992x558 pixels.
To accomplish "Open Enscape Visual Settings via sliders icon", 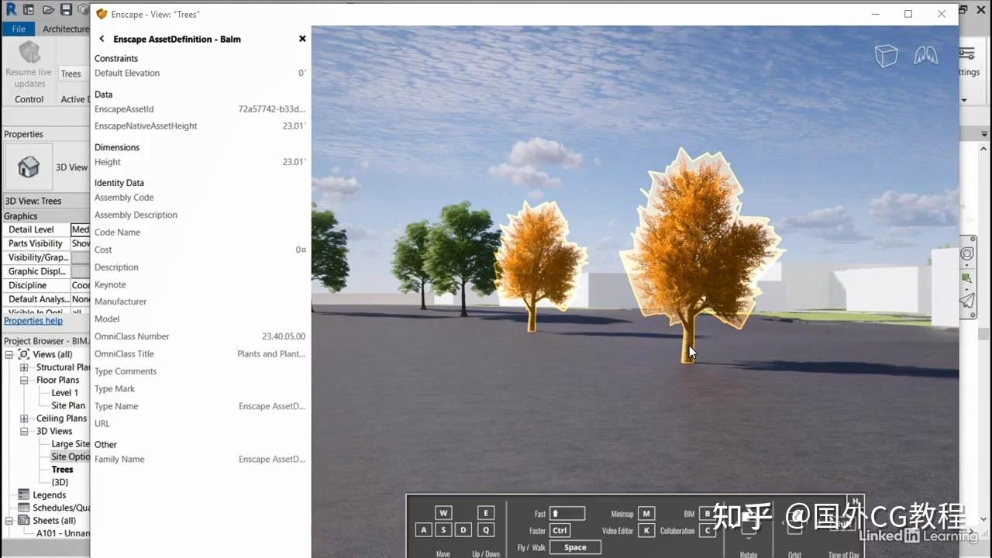I will pyautogui.click(x=967, y=53).
